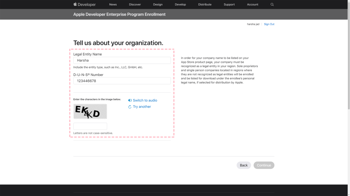350x196 pixels.
Task: Click the Apple Developer logo
Action: (84, 4)
